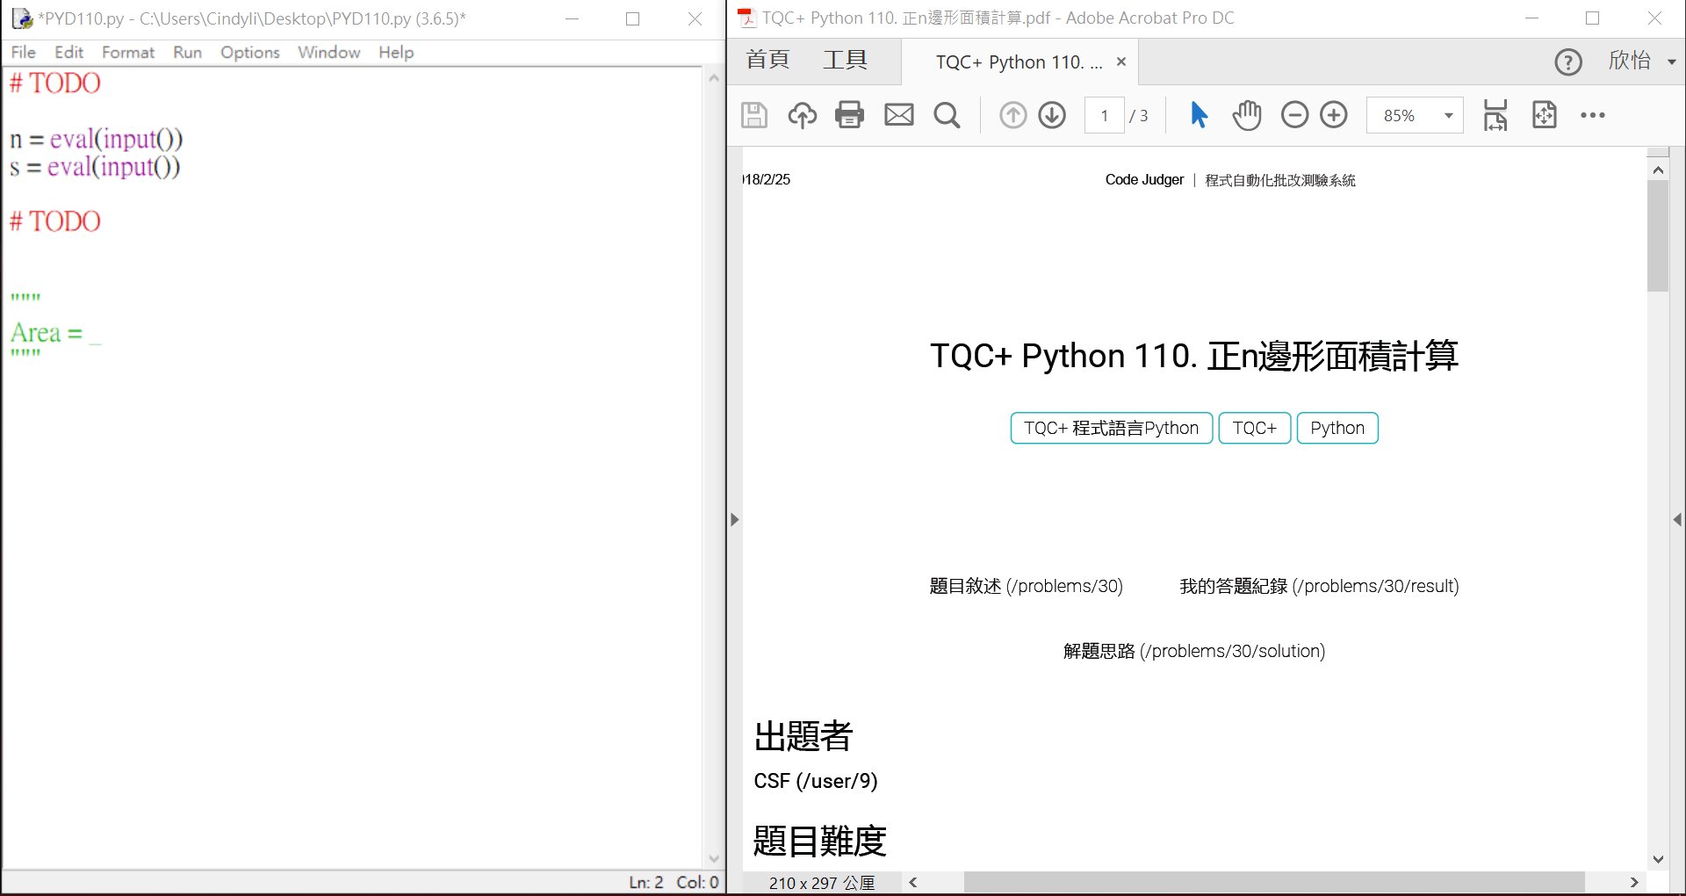Click the fit full page icon
The image size is (1686, 896).
1544,115
